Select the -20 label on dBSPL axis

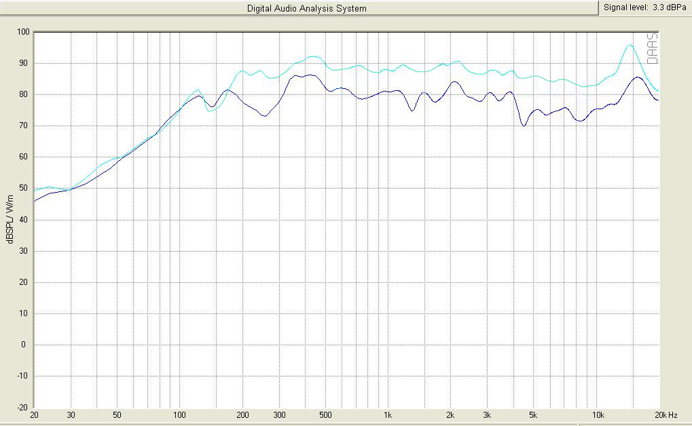[22, 408]
